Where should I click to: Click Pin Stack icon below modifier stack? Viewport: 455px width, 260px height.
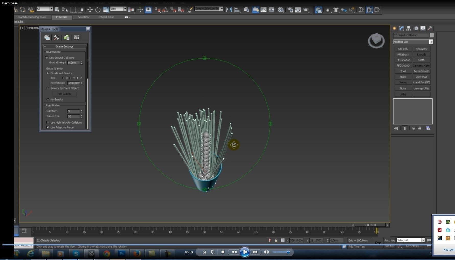pos(396,128)
